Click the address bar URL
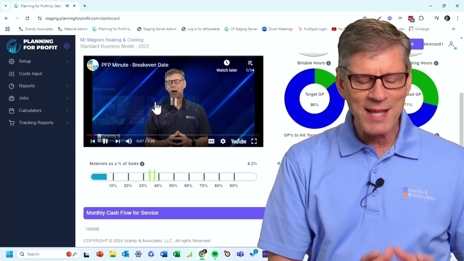 [x=82, y=18]
